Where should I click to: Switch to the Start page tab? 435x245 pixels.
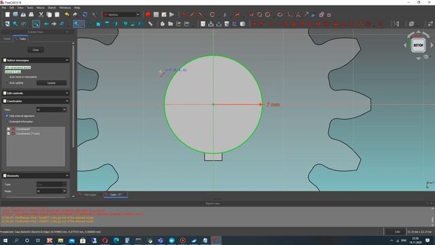90,195
